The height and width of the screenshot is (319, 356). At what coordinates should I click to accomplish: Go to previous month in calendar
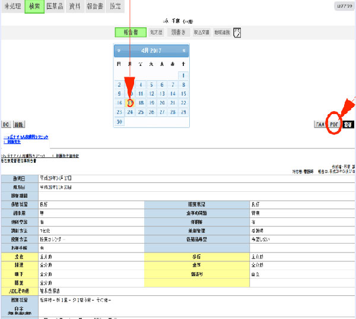(119, 50)
